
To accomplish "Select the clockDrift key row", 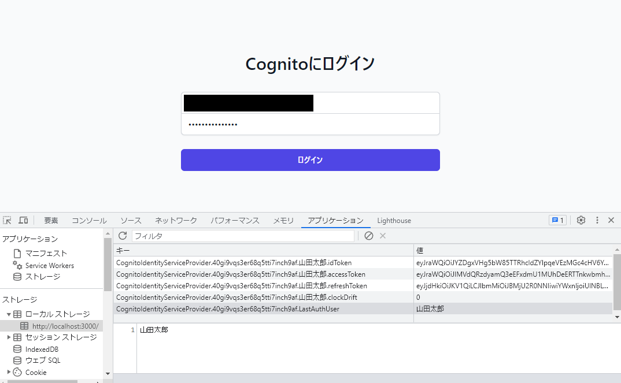I will point(263,297).
